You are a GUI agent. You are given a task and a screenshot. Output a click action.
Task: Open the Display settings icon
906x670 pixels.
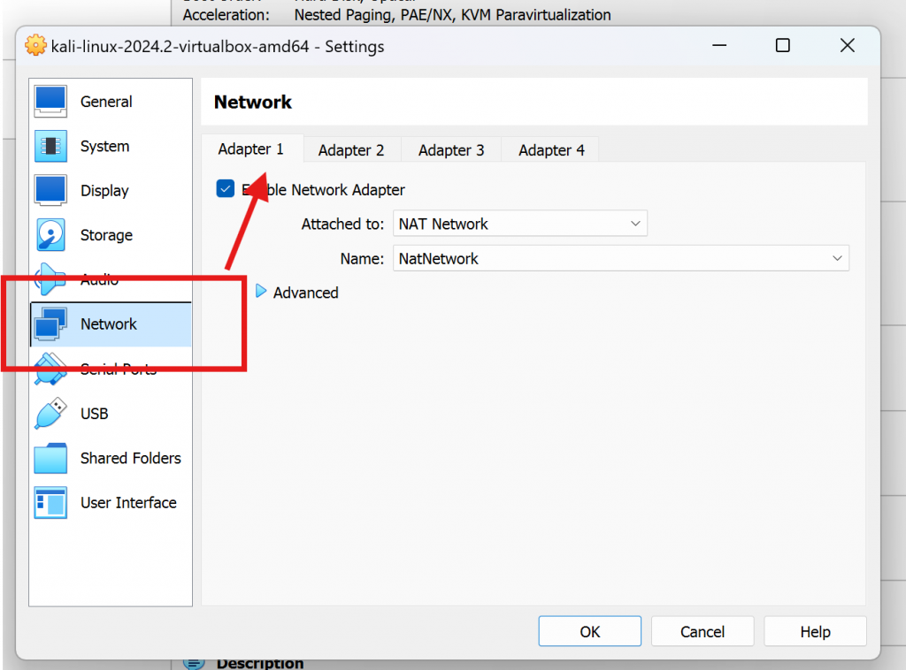pos(50,190)
